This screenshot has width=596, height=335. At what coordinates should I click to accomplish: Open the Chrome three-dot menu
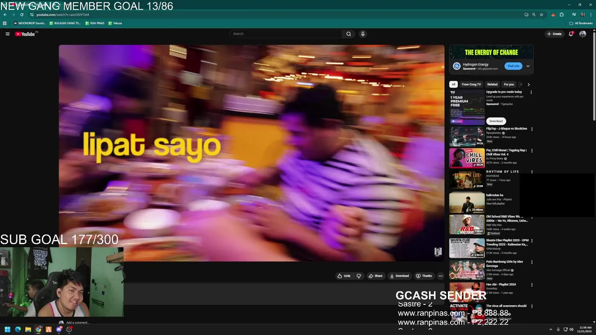coord(591,15)
